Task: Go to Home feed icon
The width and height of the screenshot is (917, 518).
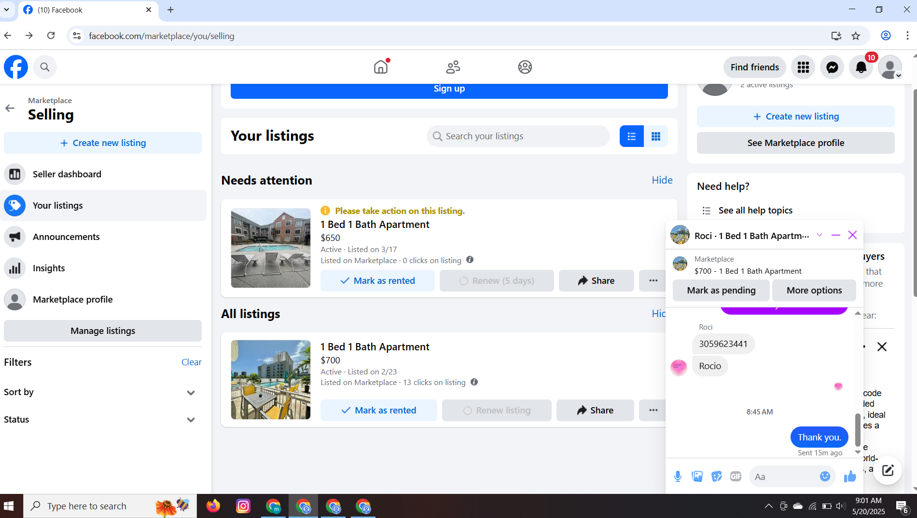Action: pyautogui.click(x=381, y=67)
